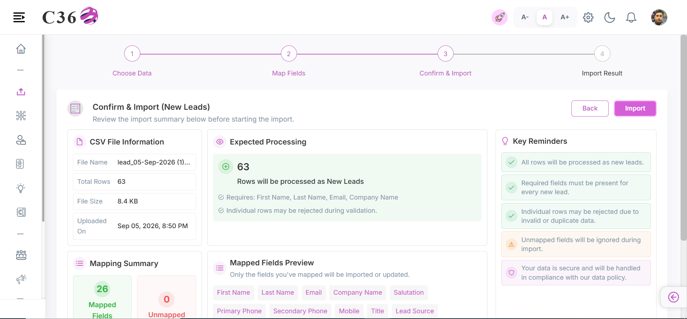The height and width of the screenshot is (319, 687).
Task: Open the megaphone campaigns sidebar icon
Action: 21,279
